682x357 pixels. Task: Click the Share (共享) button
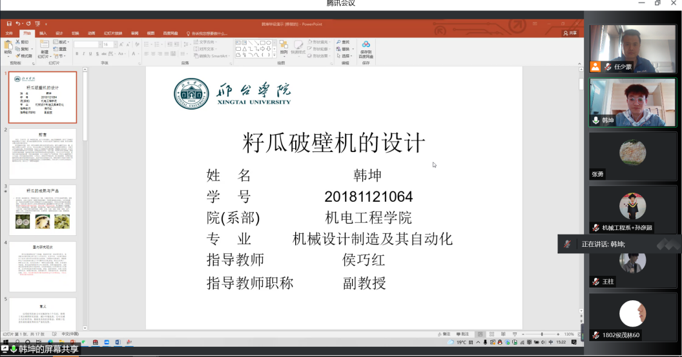coord(570,33)
